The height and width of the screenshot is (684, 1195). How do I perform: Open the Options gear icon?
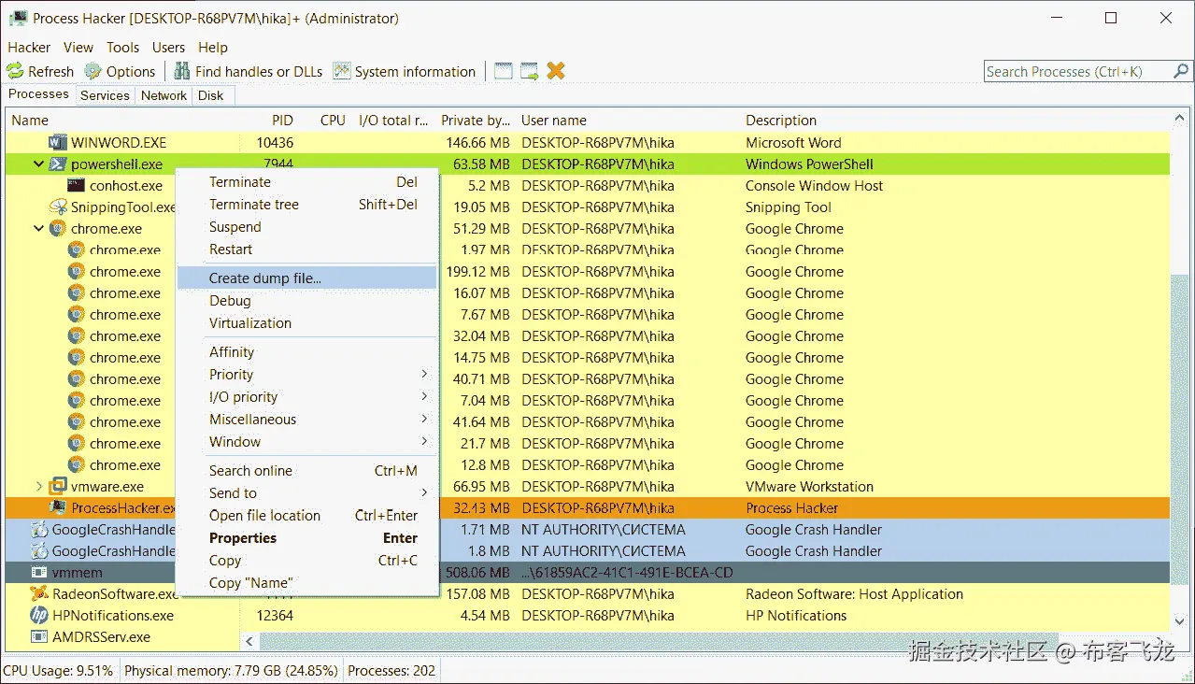coord(92,71)
